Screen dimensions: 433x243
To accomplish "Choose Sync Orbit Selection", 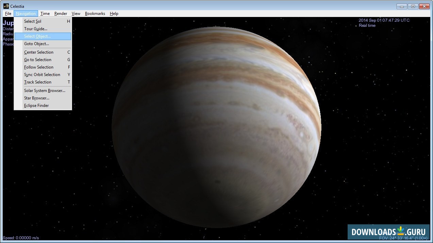I will 43,75.
